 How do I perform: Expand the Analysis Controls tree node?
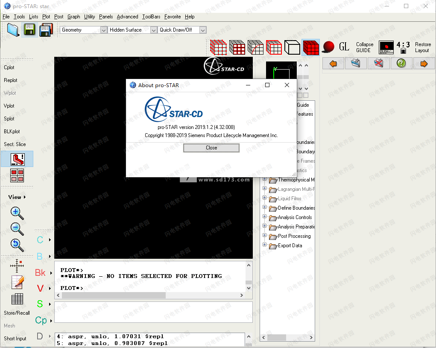(x=265, y=216)
